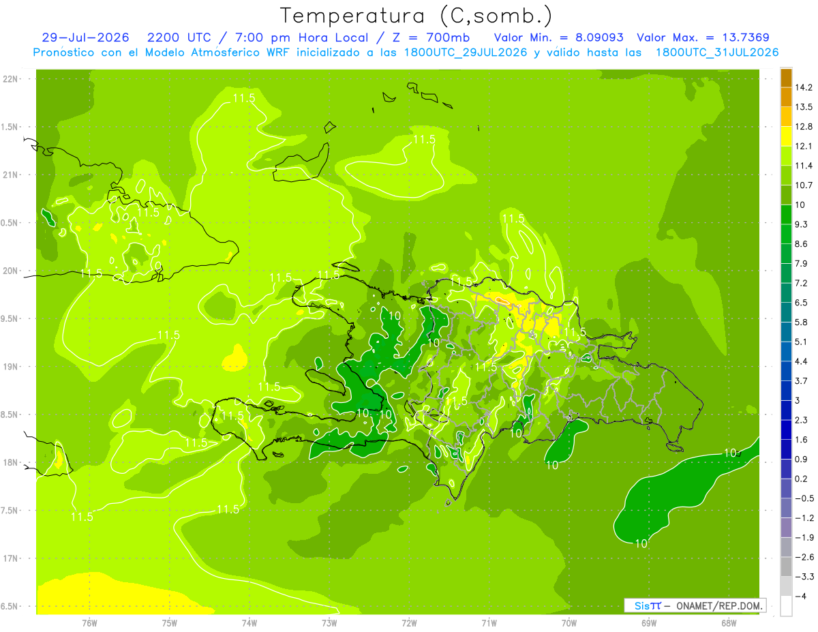
Task: Click the 5.8 colorbar legend value
Action: (x=802, y=322)
